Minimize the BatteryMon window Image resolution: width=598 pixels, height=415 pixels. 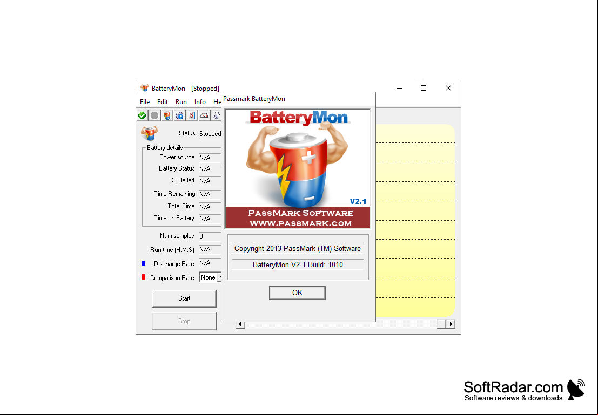click(x=399, y=88)
